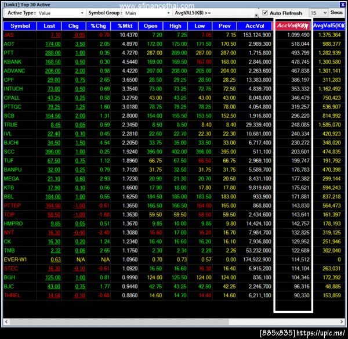348x339 pixels.
Task: Select the BANPU symbol
Action: [13, 169]
